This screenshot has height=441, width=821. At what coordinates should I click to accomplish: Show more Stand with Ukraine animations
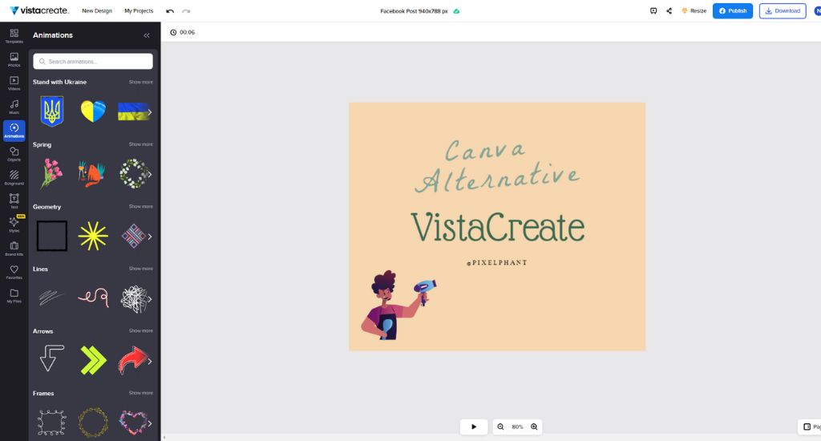tap(141, 83)
